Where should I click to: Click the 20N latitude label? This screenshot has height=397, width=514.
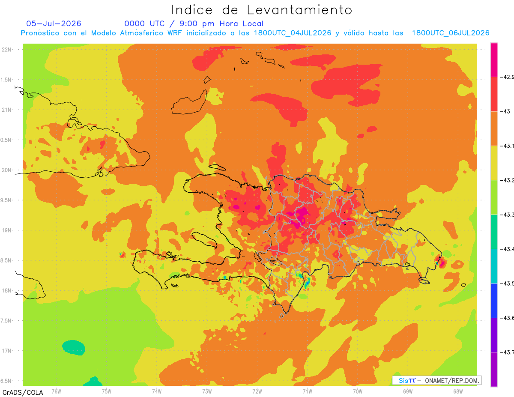coord(7,170)
